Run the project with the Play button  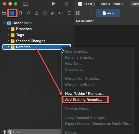(x=54, y=4)
